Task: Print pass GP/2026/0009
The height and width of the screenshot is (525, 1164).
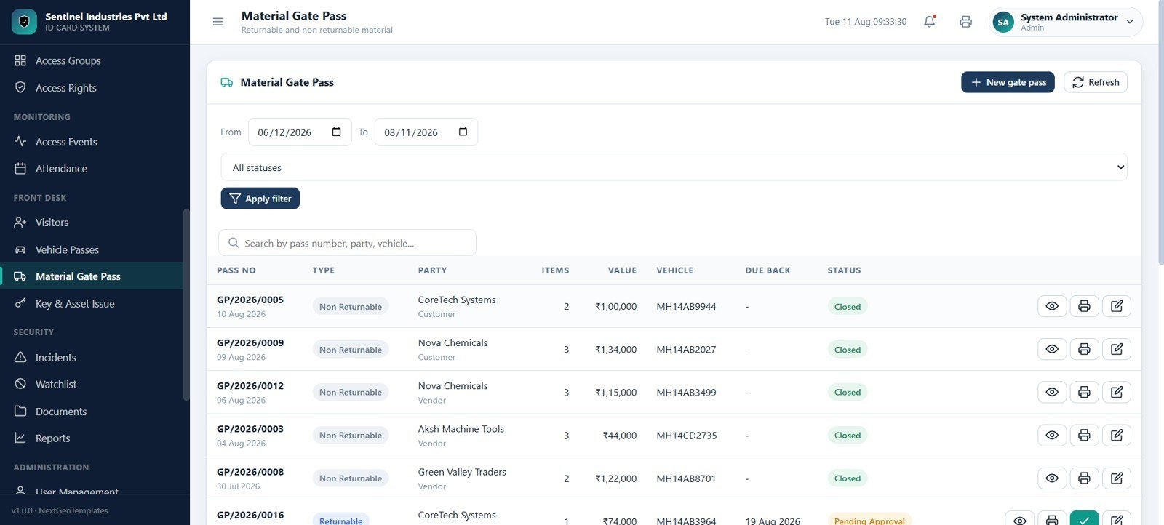Action: point(1084,349)
